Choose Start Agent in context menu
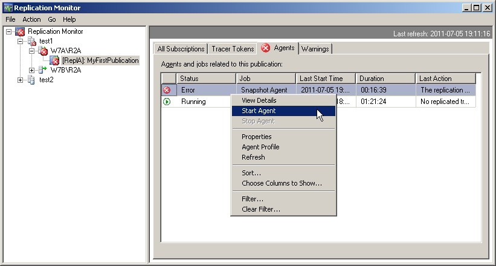Image resolution: width=496 pixels, height=266 pixels. pos(283,111)
